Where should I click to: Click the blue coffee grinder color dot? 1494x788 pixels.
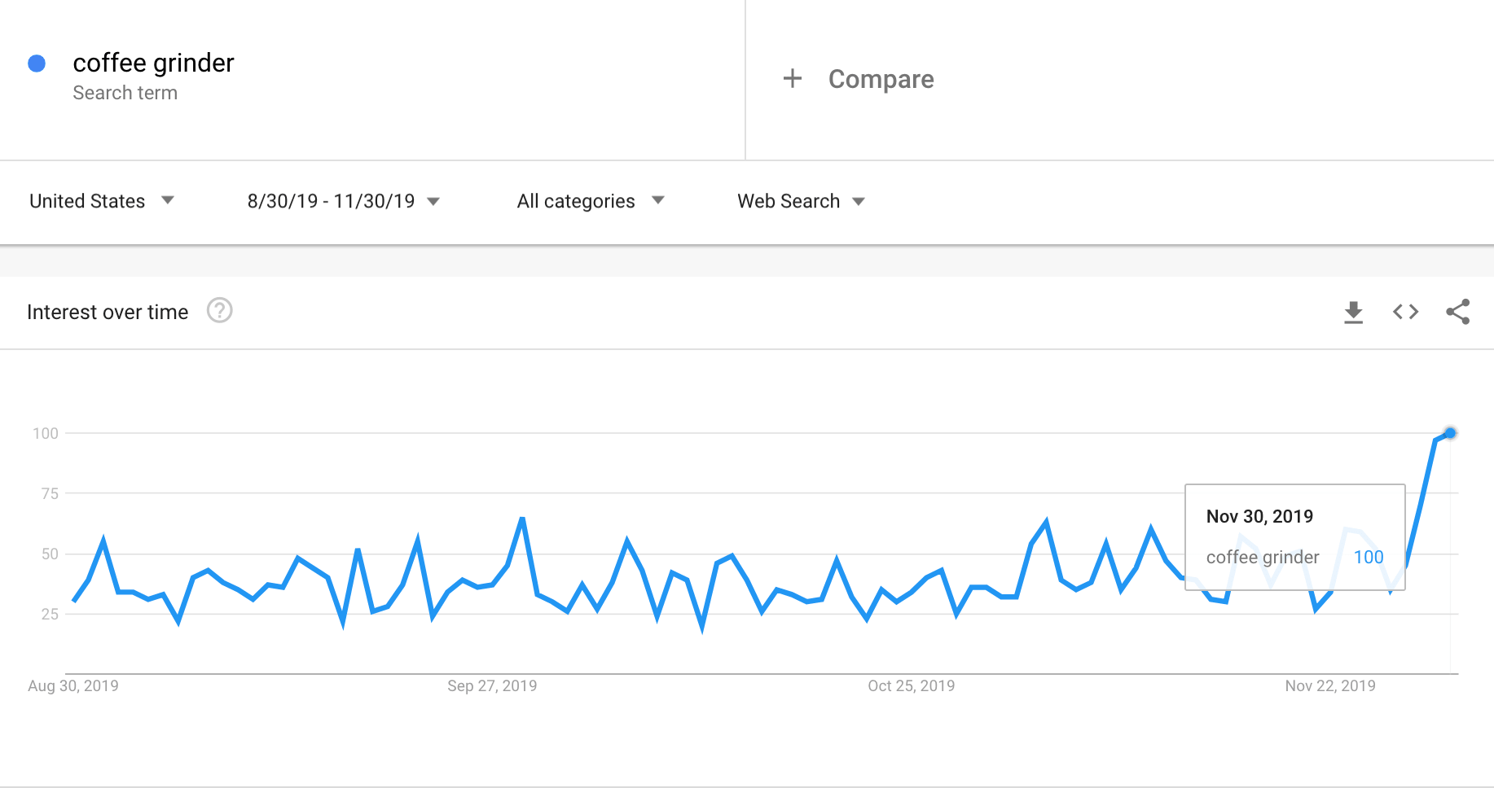37,63
